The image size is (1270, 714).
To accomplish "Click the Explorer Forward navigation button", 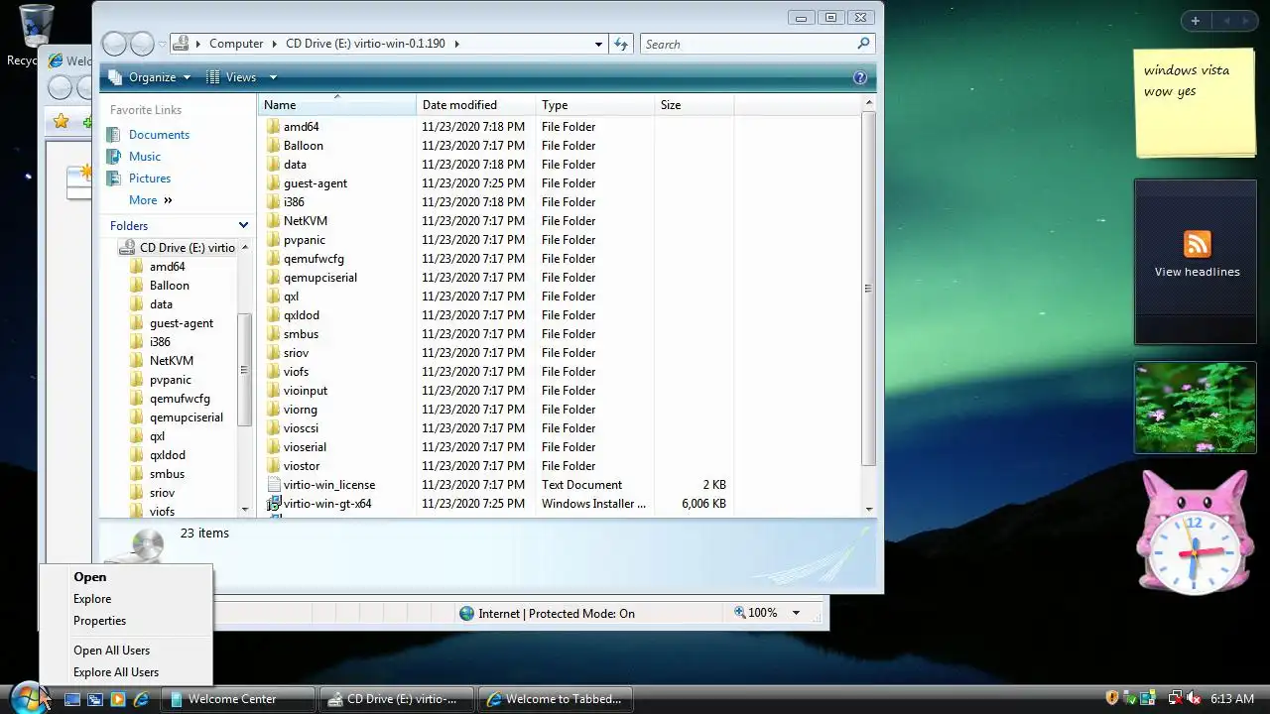I will point(142,44).
